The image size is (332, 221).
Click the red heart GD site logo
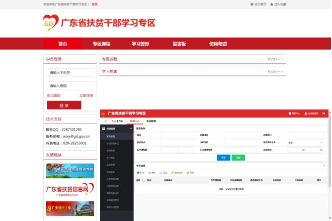pos(51,23)
